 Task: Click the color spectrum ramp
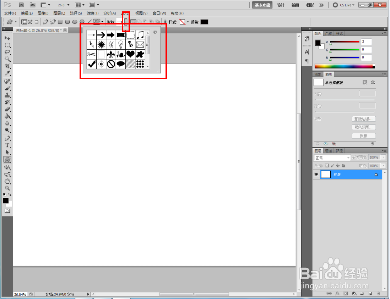tap(345, 66)
